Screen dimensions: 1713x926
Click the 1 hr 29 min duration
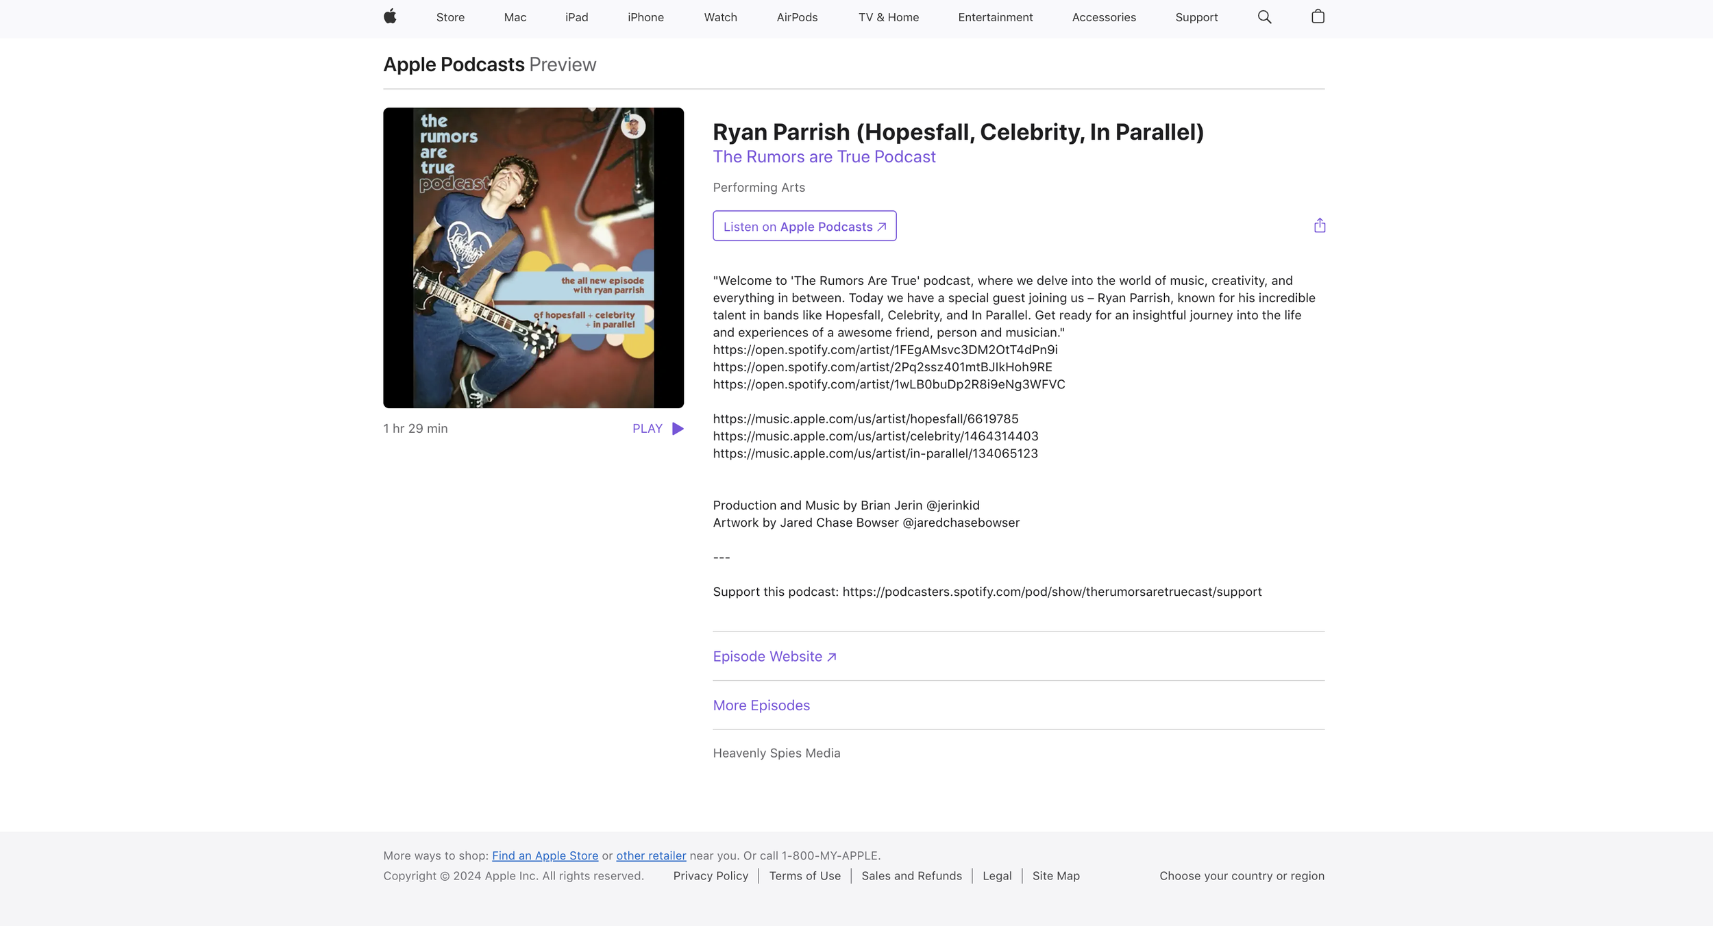coord(415,429)
